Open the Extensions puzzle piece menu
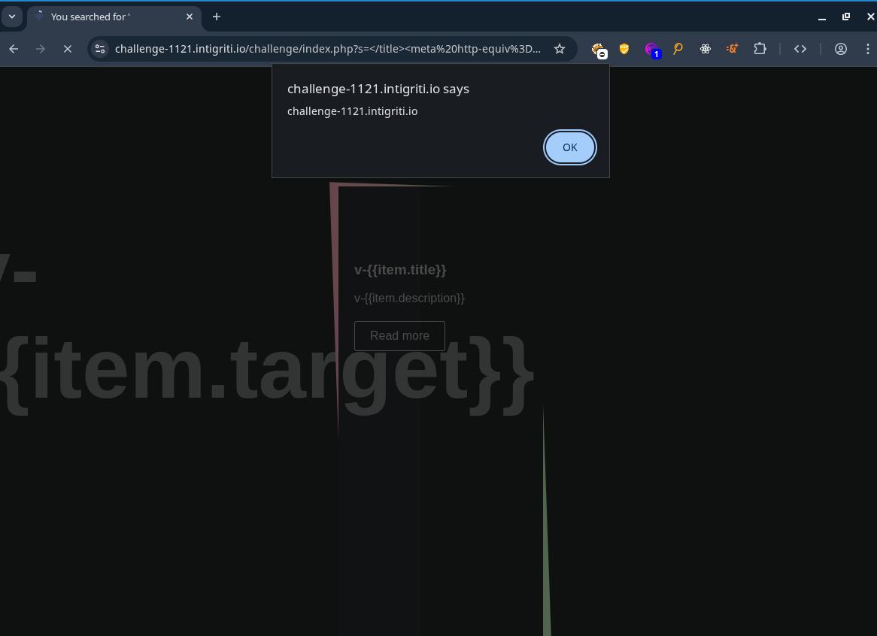 pos(760,49)
